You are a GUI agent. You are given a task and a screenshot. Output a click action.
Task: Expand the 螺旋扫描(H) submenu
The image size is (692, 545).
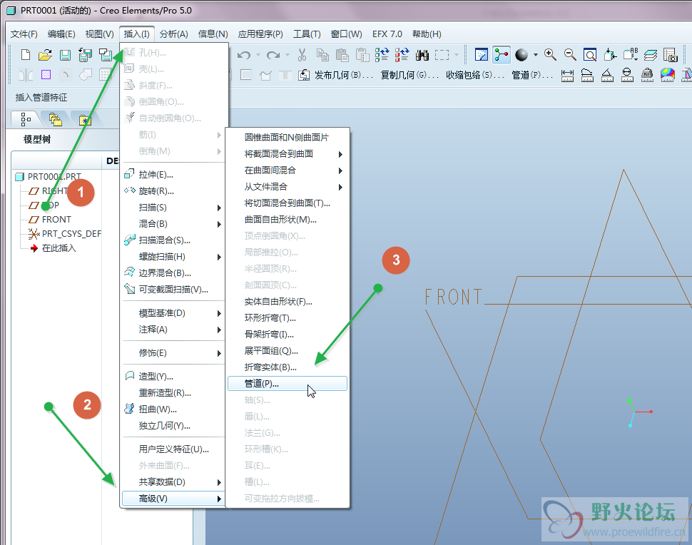pyautogui.click(x=173, y=256)
